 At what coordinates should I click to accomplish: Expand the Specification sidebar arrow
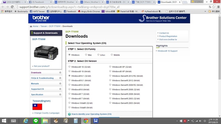(60, 95)
